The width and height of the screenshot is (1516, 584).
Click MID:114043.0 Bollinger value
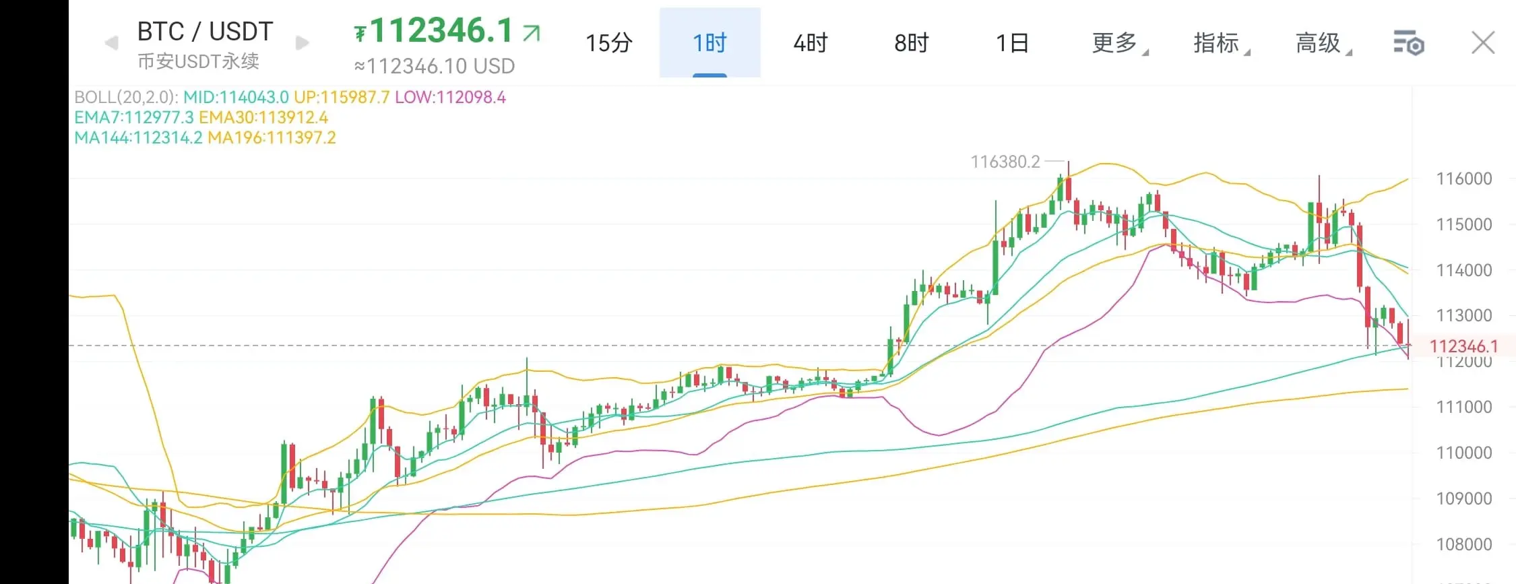click(236, 97)
